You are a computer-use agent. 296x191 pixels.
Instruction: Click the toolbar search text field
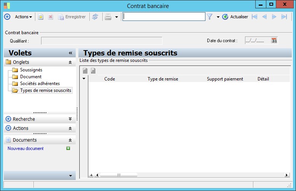(x=164, y=17)
